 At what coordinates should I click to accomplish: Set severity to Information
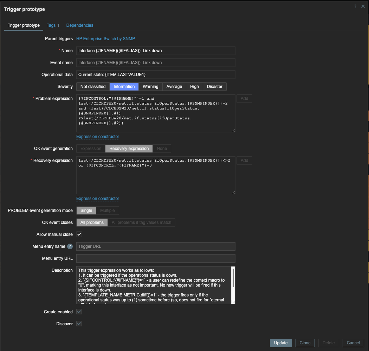(124, 87)
